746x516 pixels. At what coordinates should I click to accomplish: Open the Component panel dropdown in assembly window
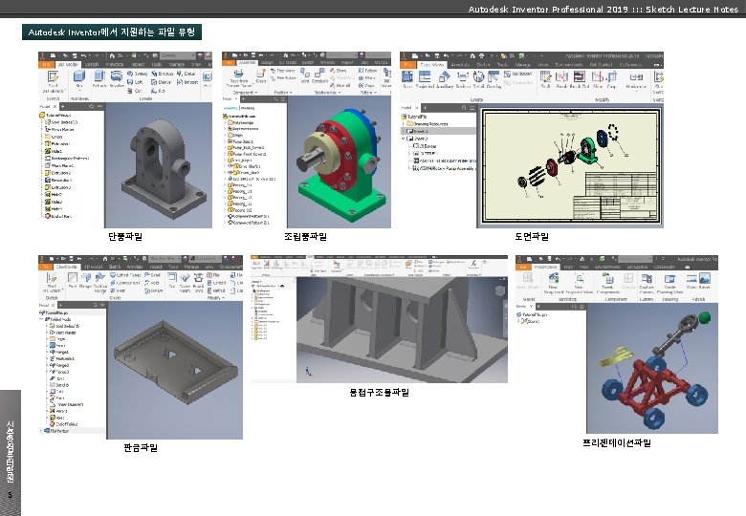[x=243, y=93]
